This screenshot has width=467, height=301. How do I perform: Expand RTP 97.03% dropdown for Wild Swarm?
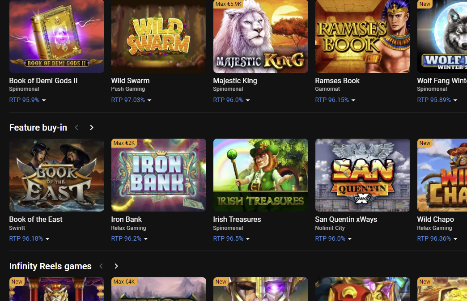131,100
